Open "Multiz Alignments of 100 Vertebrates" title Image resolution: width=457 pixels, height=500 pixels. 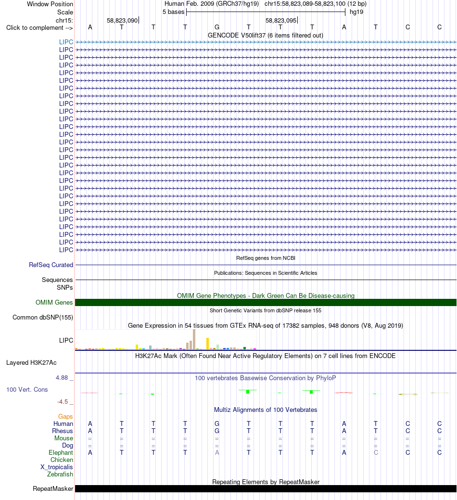tap(266, 410)
